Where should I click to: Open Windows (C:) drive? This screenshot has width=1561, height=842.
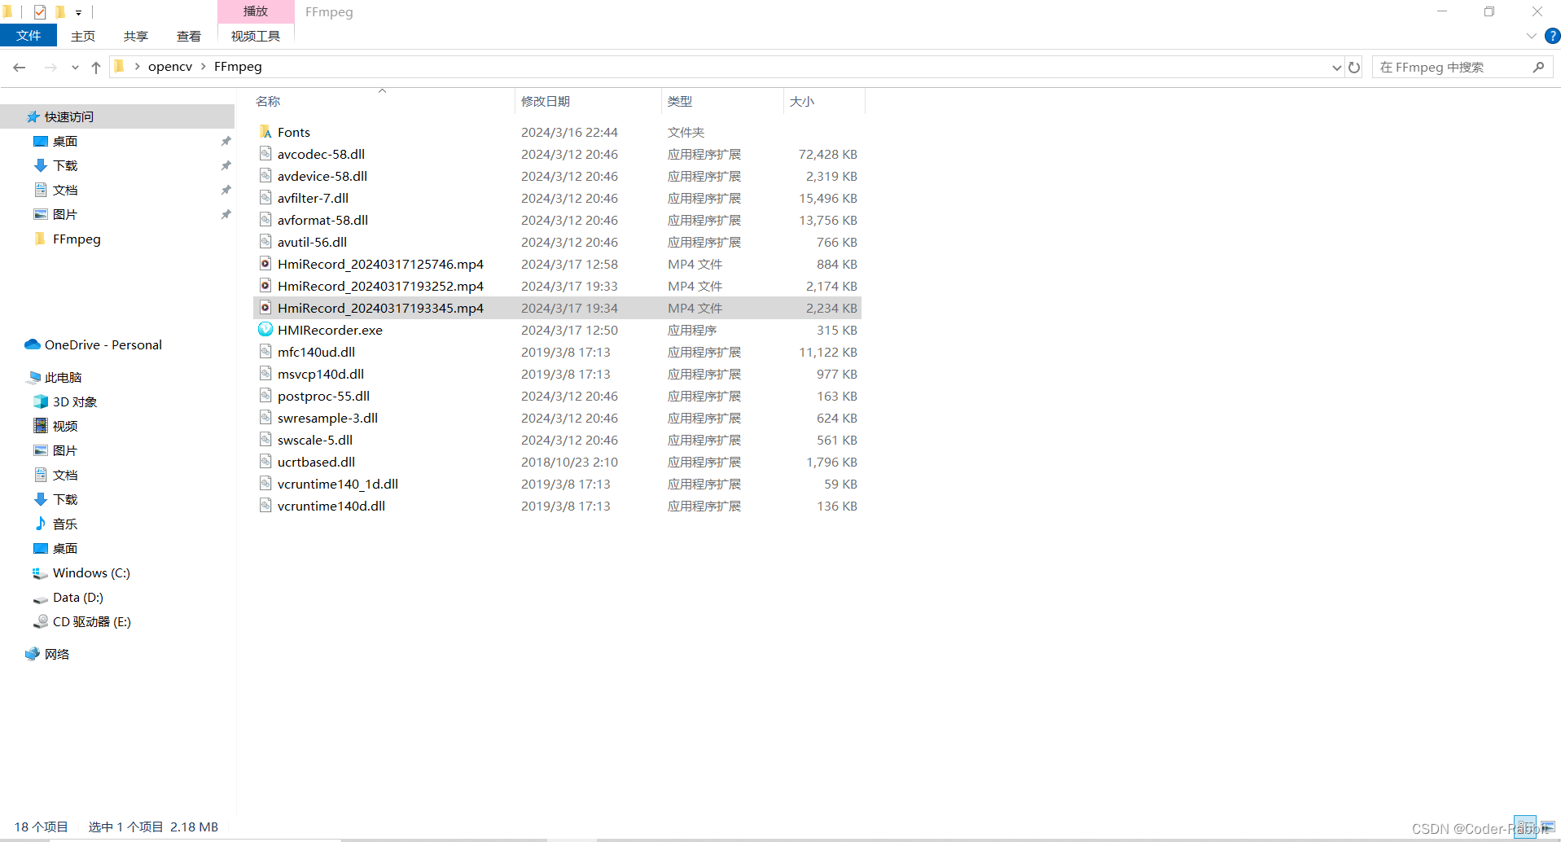[x=91, y=573]
